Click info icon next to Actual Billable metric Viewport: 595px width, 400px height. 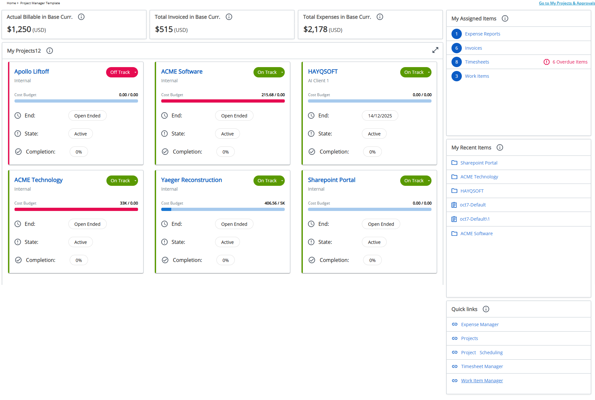tap(81, 17)
